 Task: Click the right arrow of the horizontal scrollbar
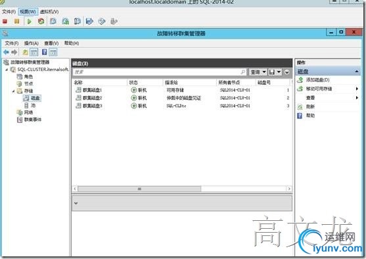click(x=289, y=189)
